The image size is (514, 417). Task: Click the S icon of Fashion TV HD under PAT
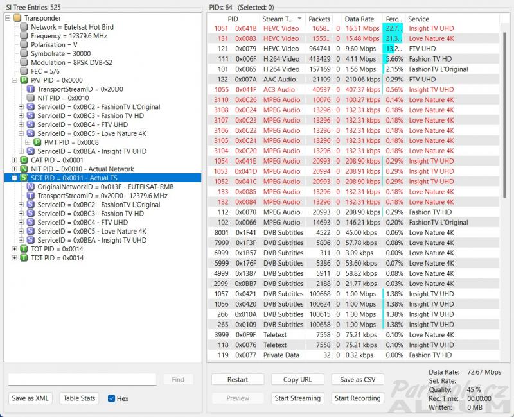(x=30, y=115)
